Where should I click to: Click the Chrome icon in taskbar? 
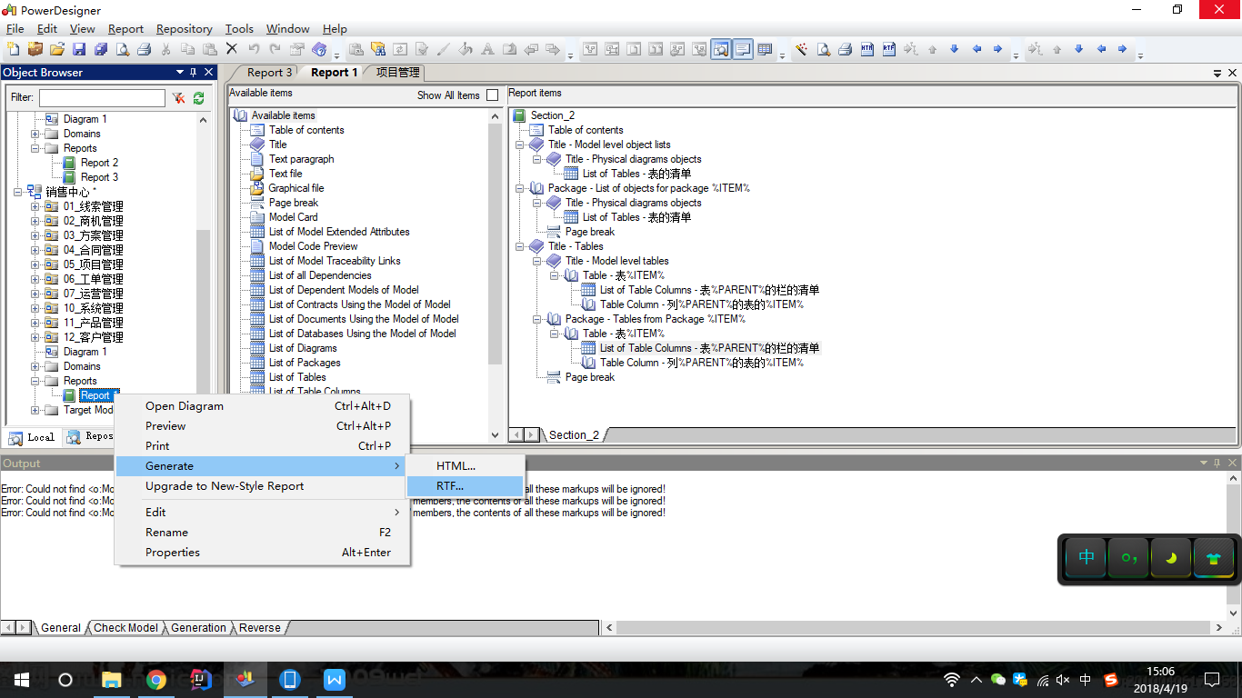tap(156, 679)
